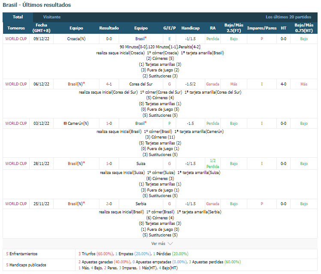This screenshot has height=274, width=321.
Task: Click the G/E/P column header
Action: click(x=170, y=28)
